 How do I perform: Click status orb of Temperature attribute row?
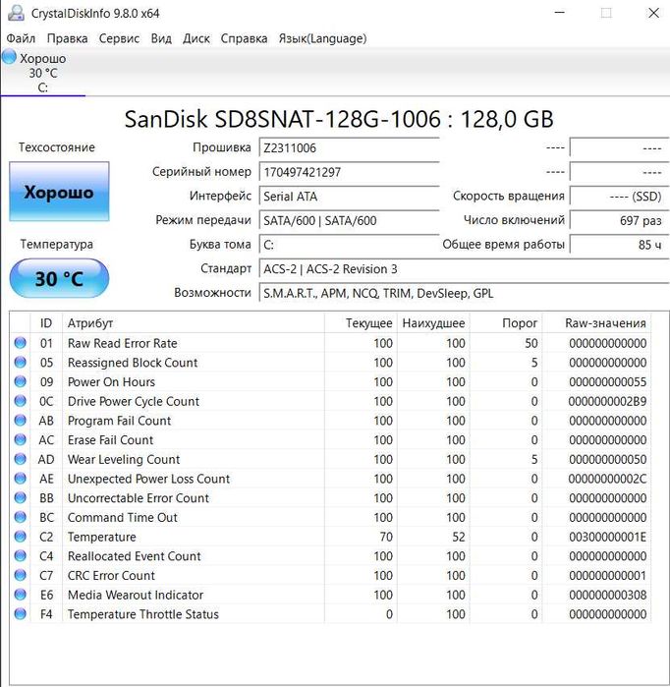pos(21,537)
